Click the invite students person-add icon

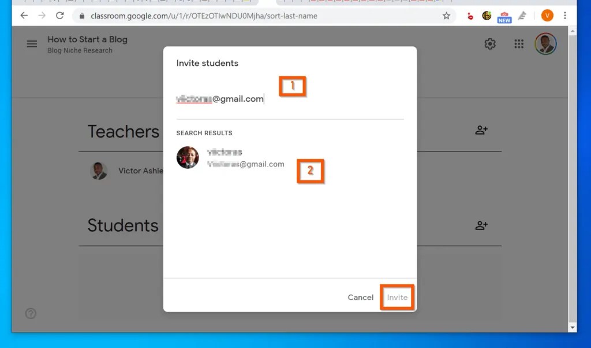coord(482,225)
